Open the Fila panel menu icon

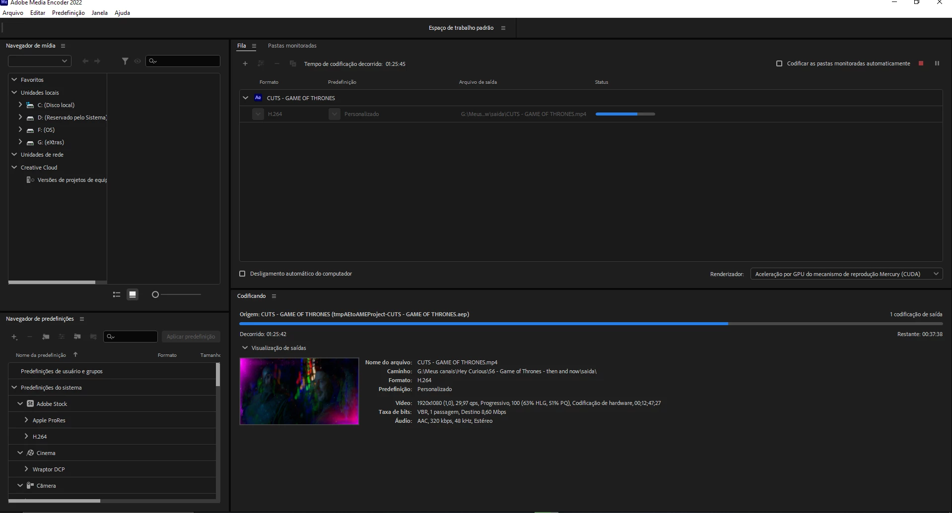(x=254, y=46)
